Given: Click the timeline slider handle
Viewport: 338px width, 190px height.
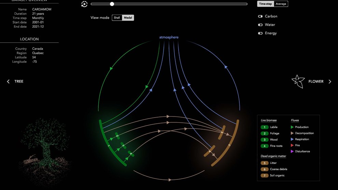Looking at the screenshot, I should click(x=112, y=4).
